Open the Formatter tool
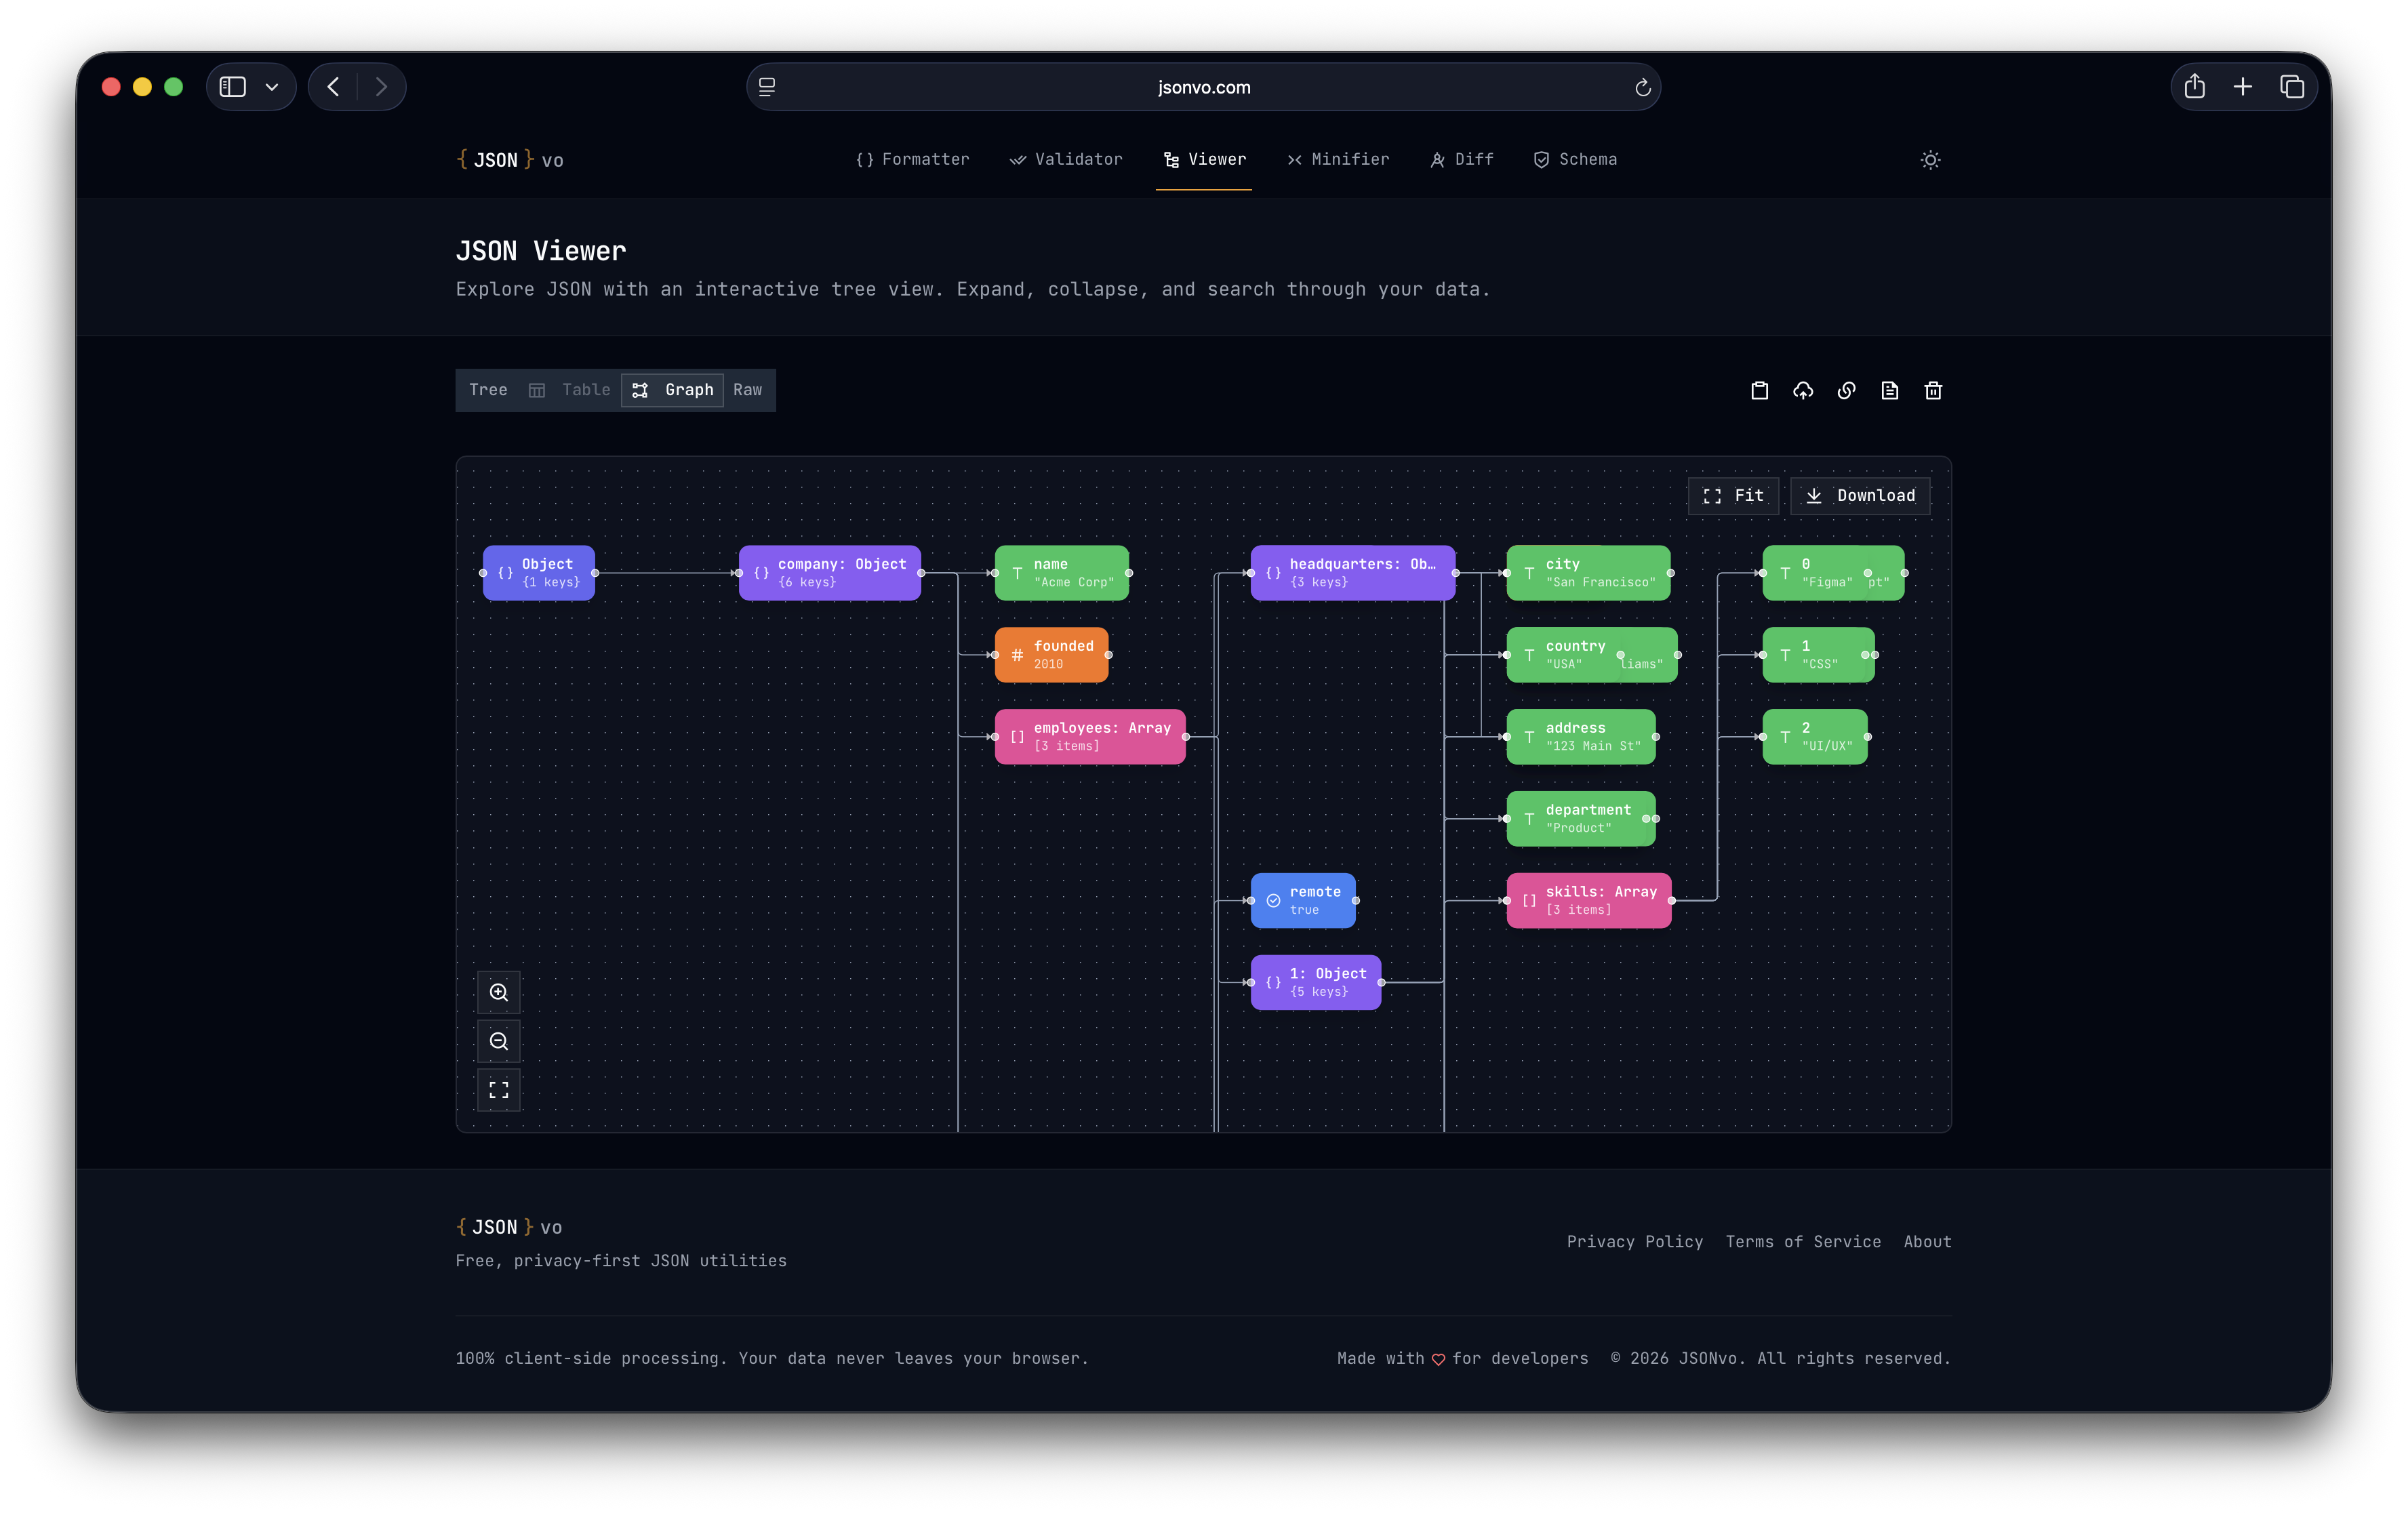Viewport: 2408px width, 1513px height. point(912,159)
